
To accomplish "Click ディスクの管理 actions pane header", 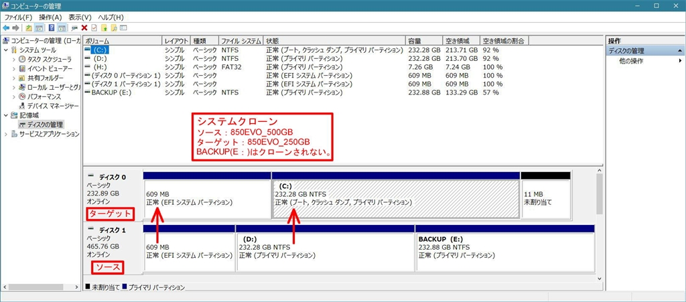I will [645, 51].
